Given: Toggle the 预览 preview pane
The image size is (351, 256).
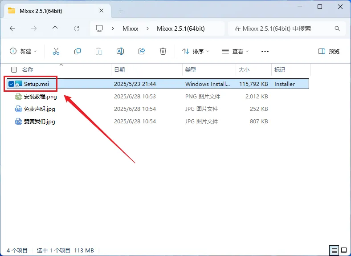Looking at the screenshot, I should coord(329,51).
